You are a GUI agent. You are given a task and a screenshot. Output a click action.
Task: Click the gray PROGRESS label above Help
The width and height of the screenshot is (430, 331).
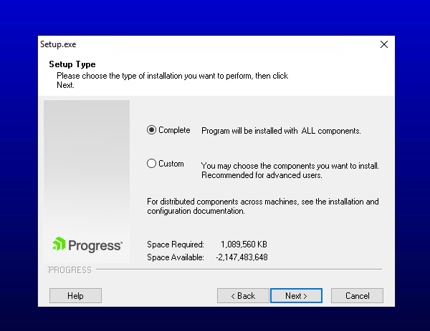point(70,270)
